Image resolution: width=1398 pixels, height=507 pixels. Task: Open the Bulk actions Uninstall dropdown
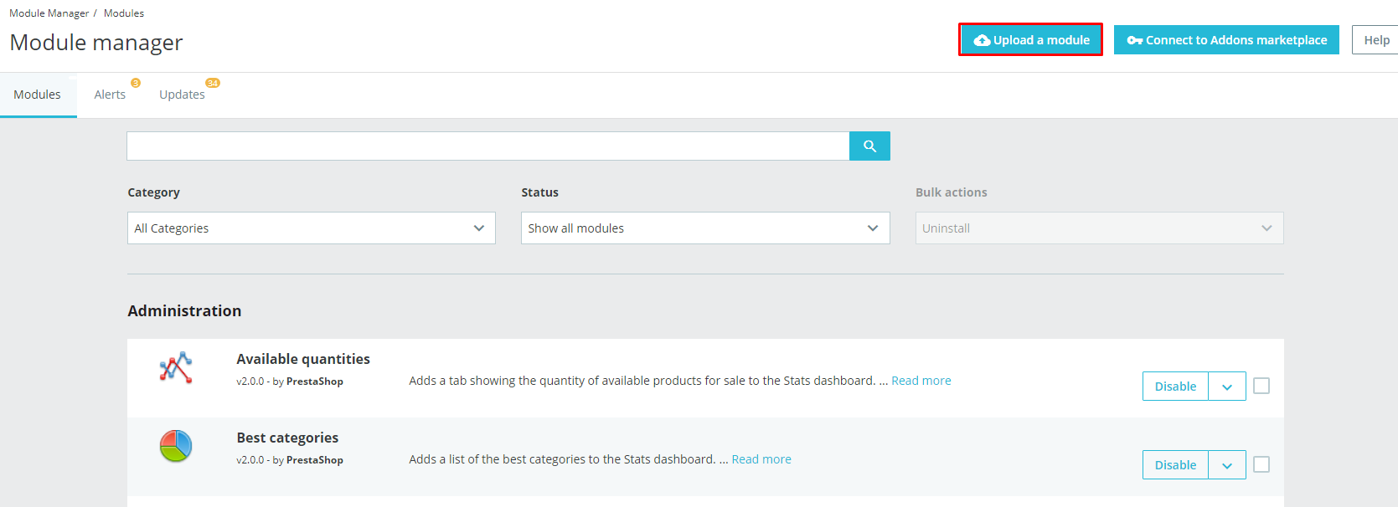(x=1098, y=228)
